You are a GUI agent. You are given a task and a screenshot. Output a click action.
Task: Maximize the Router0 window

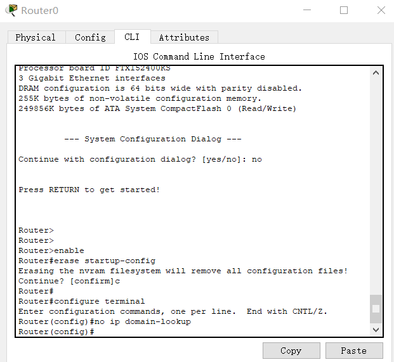click(344, 10)
